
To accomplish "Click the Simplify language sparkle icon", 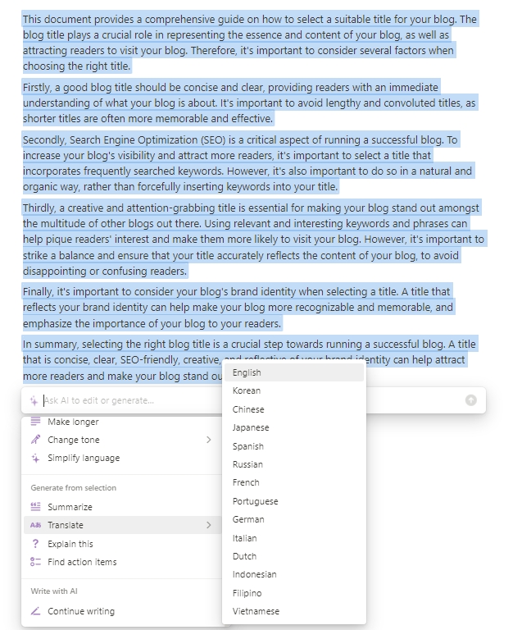I will coord(35,458).
